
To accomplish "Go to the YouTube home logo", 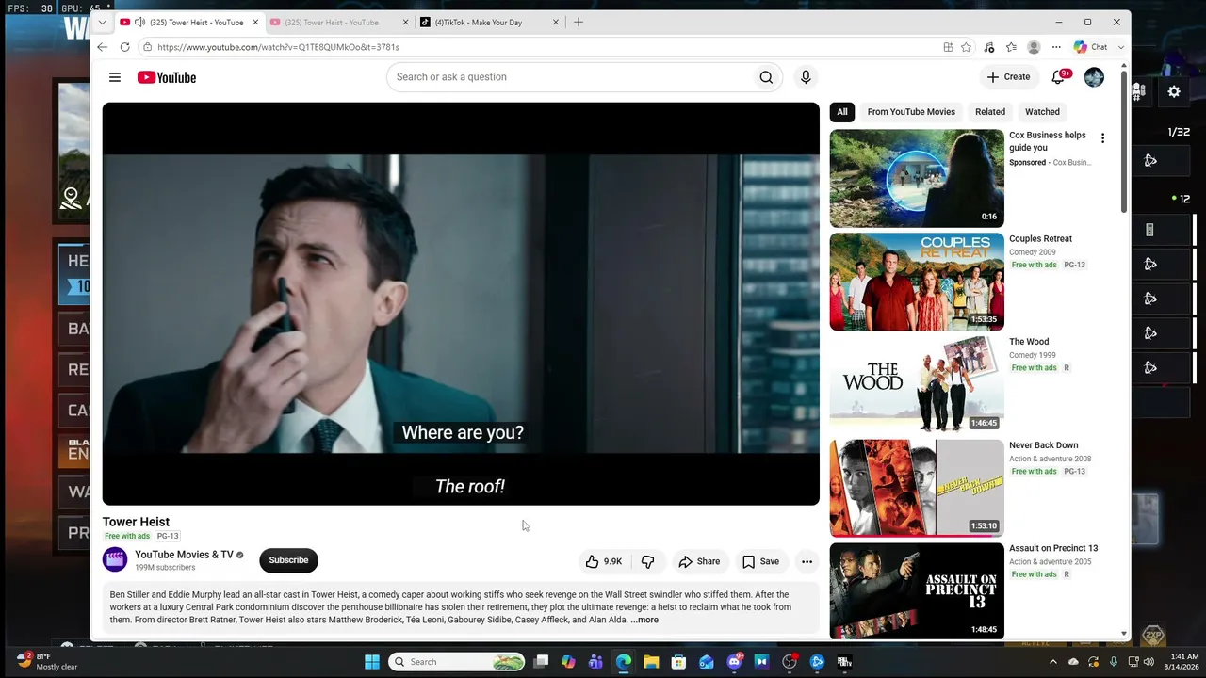I will click(x=167, y=77).
